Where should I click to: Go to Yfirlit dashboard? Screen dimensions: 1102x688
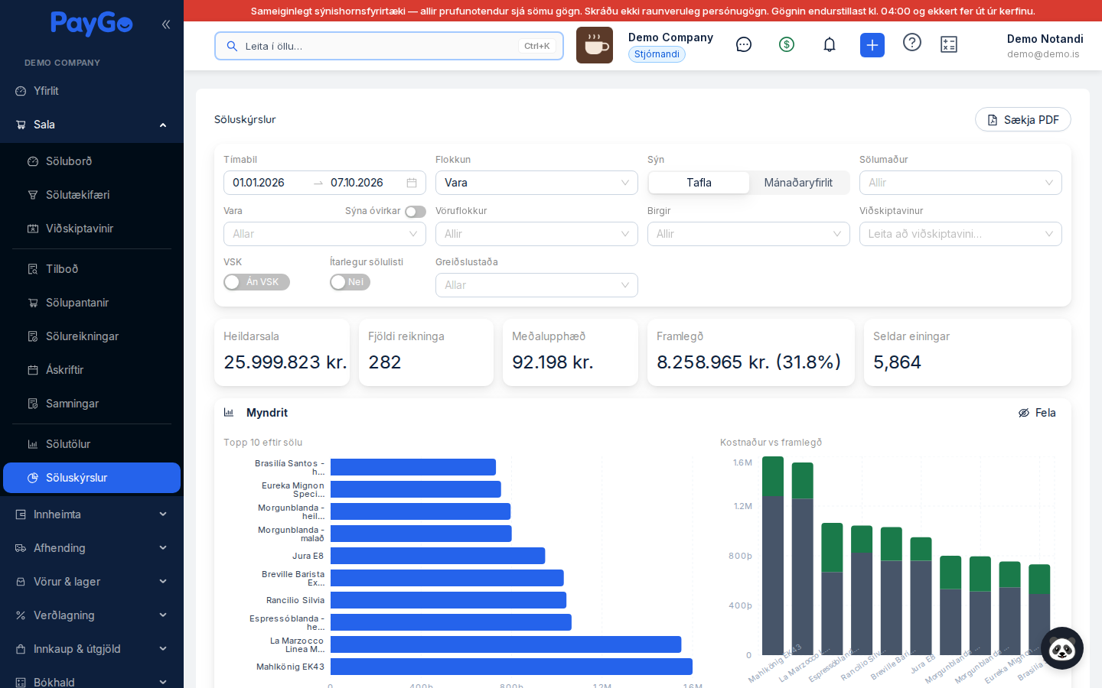click(92, 91)
